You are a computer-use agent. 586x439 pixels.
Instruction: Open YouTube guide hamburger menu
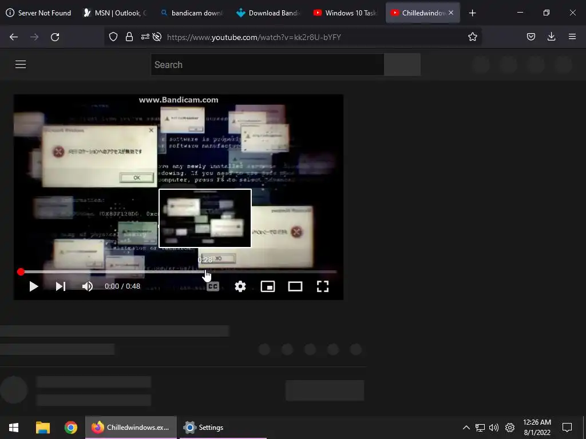point(21,64)
